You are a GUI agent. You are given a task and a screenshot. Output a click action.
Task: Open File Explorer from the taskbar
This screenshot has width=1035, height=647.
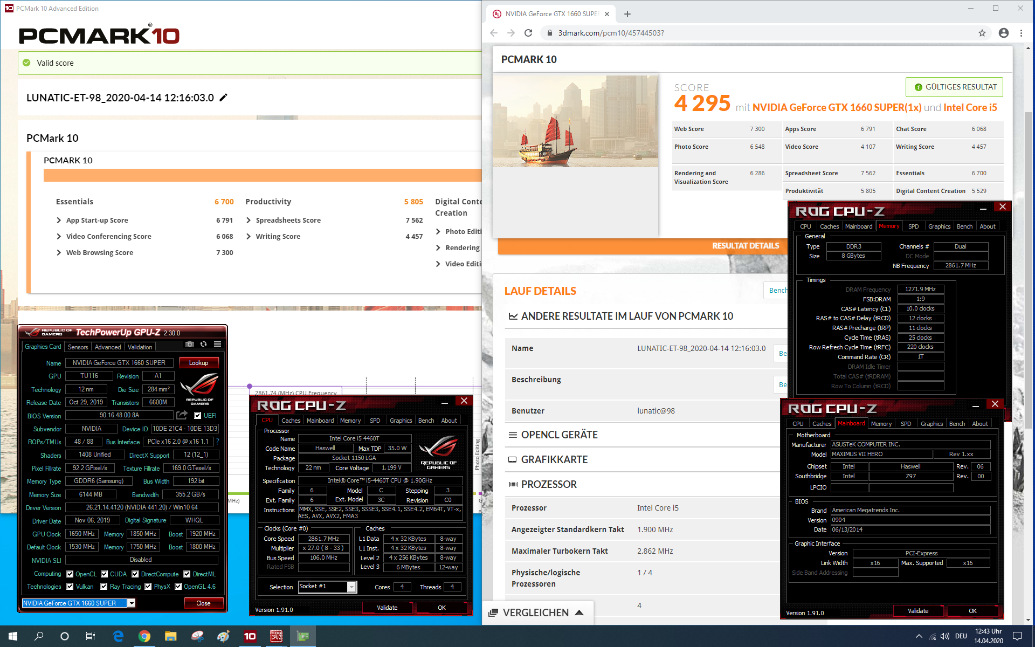(x=170, y=636)
